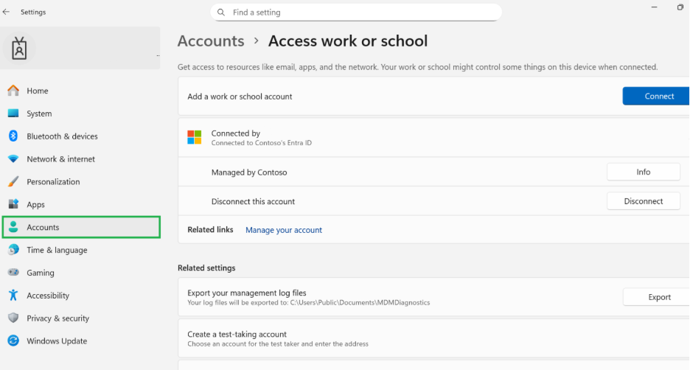Click the Accounts person icon
The width and height of the screenshot is (690, 370).
click(13, 227)
